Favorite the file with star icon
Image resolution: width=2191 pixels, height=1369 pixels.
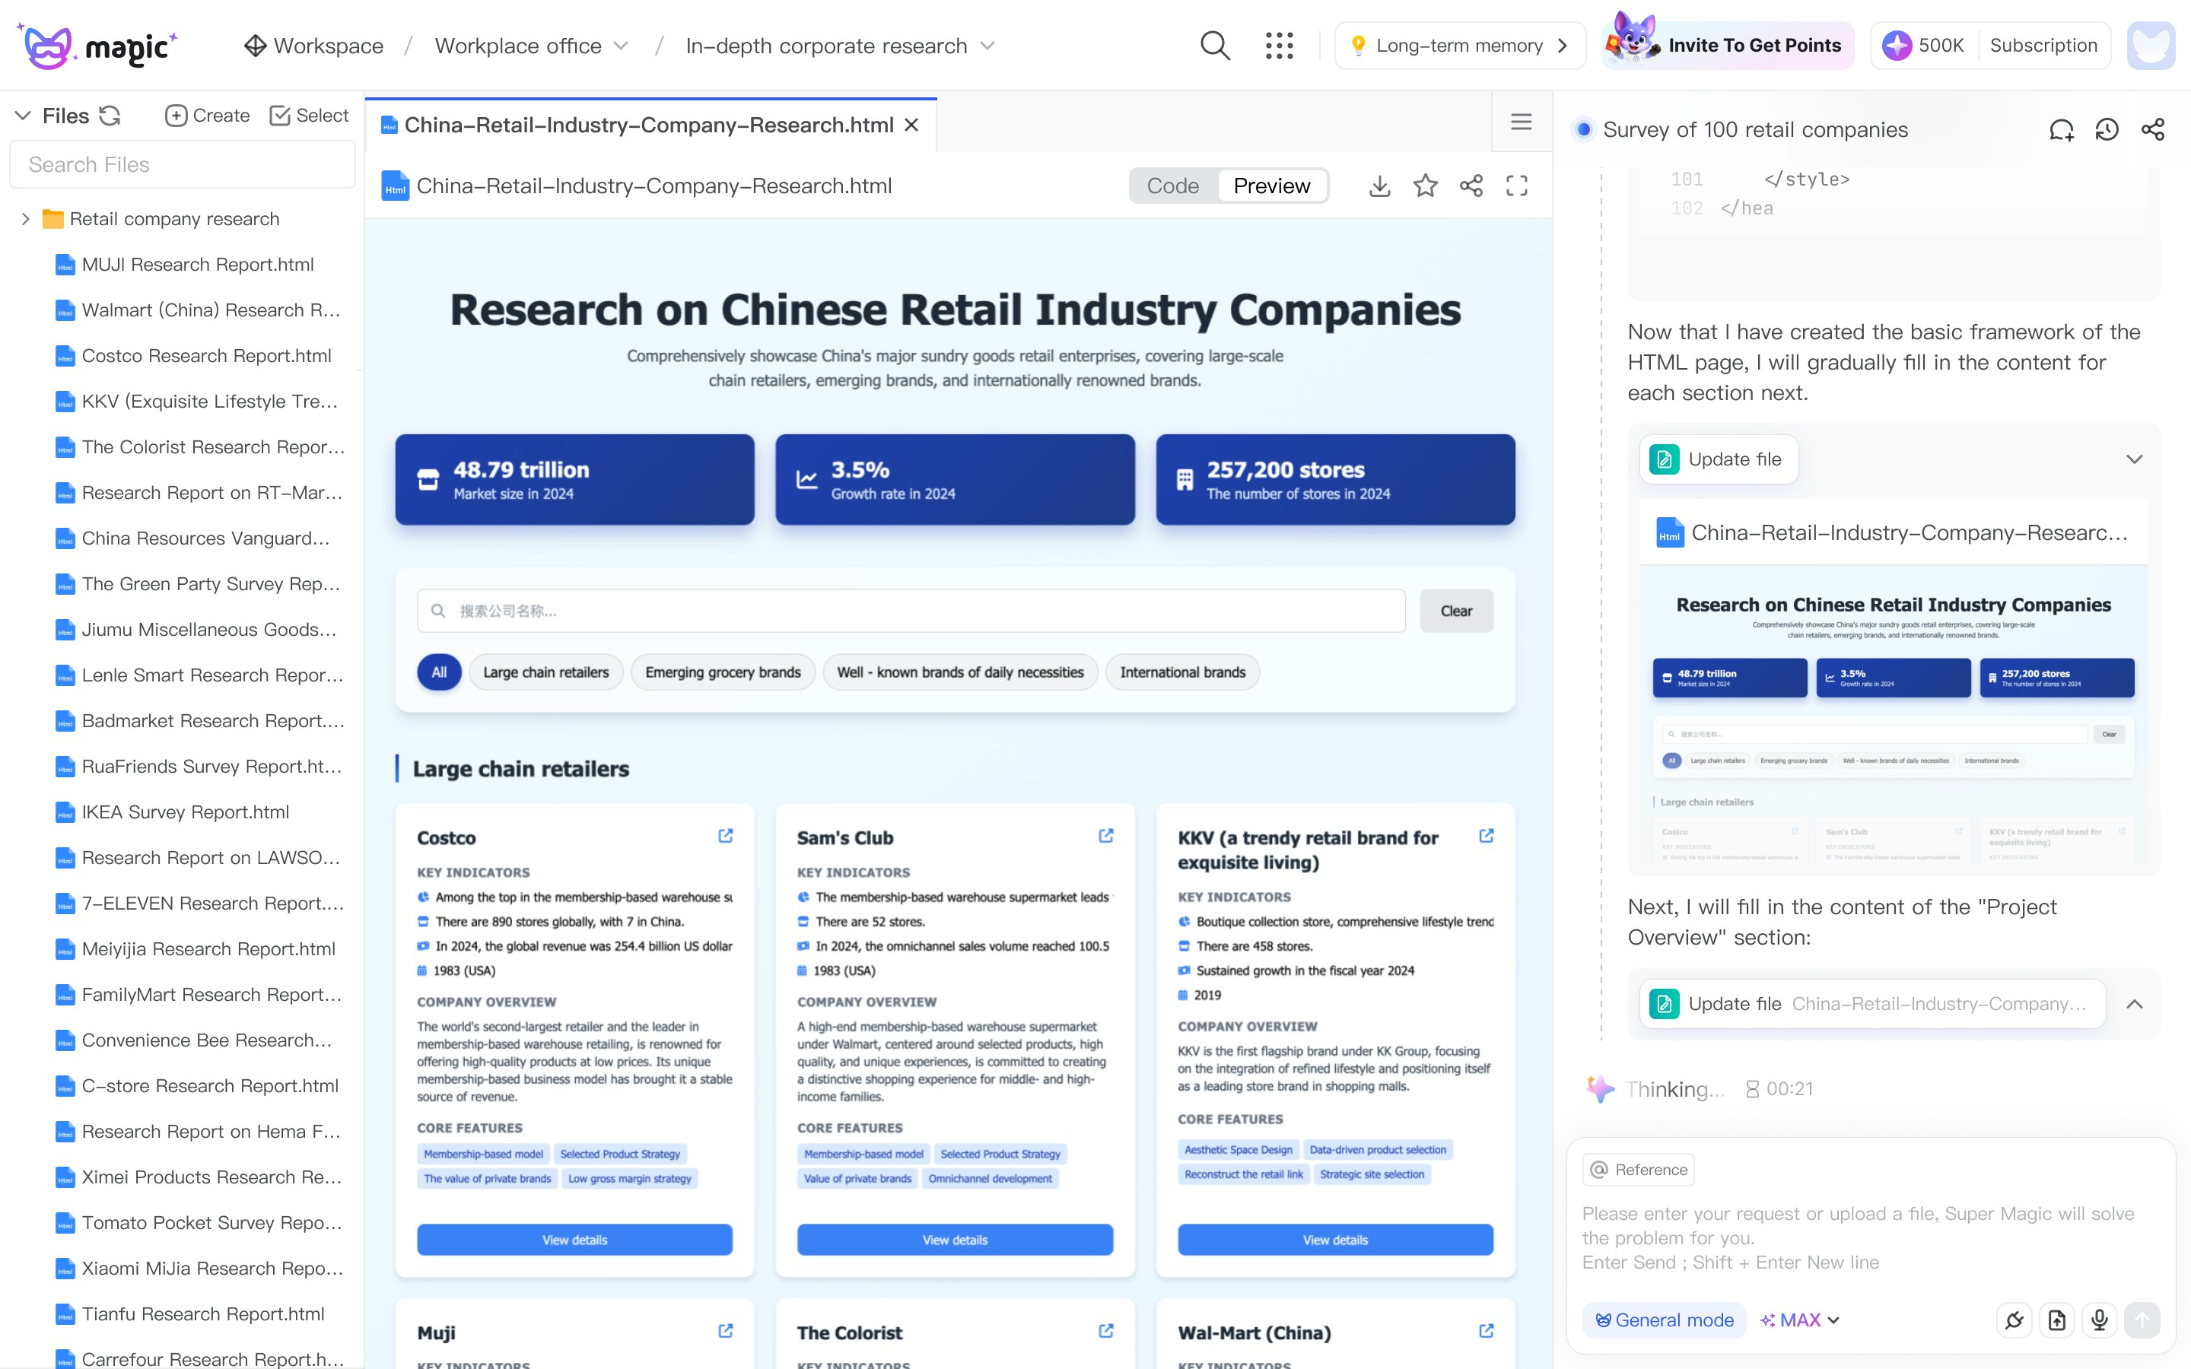pos(1425,186)
